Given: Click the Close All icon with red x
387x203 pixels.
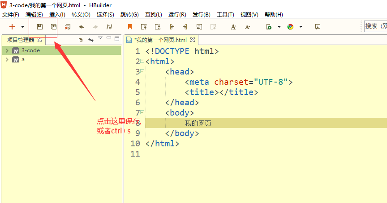Looking at the screenshot, I should pos(67,27).
